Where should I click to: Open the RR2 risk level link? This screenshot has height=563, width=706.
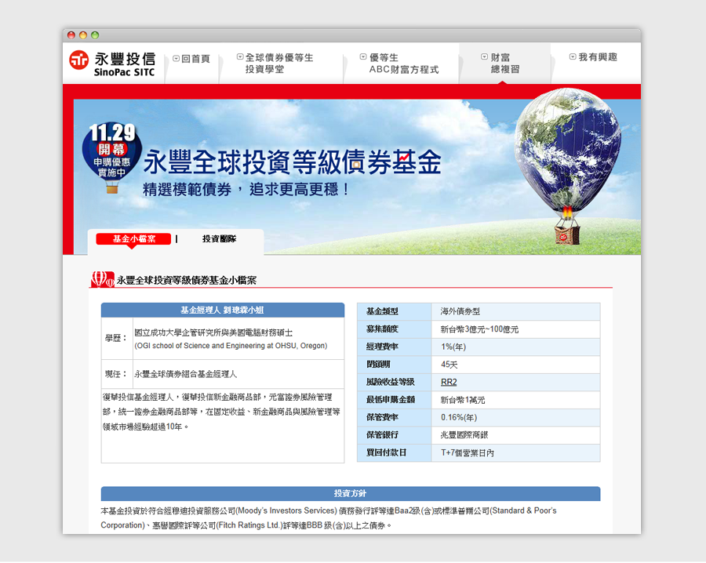point(449,382)
